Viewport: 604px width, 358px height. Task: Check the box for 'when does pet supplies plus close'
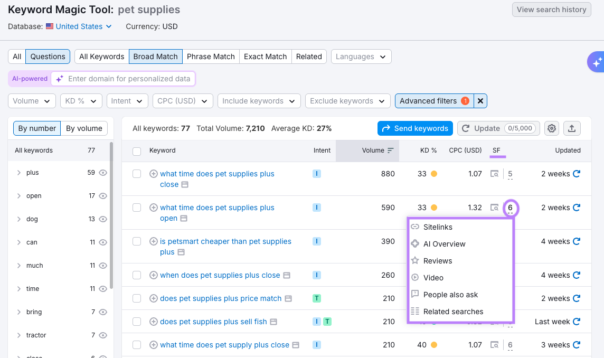[x=137, y=275]
